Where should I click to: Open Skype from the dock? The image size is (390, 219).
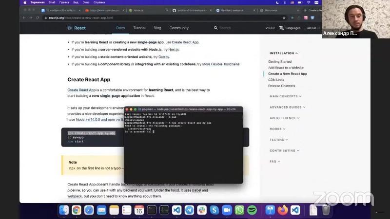(x=214, y=210)
